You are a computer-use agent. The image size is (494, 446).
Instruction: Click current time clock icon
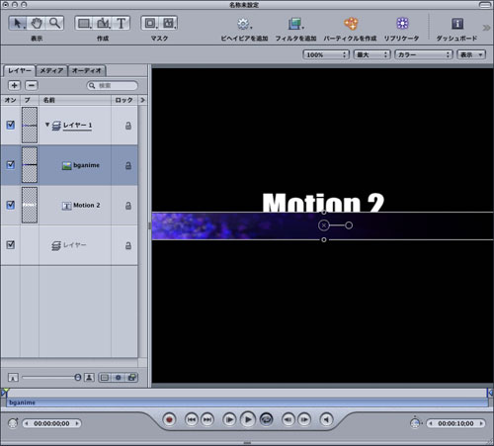(x=13, y=423)
